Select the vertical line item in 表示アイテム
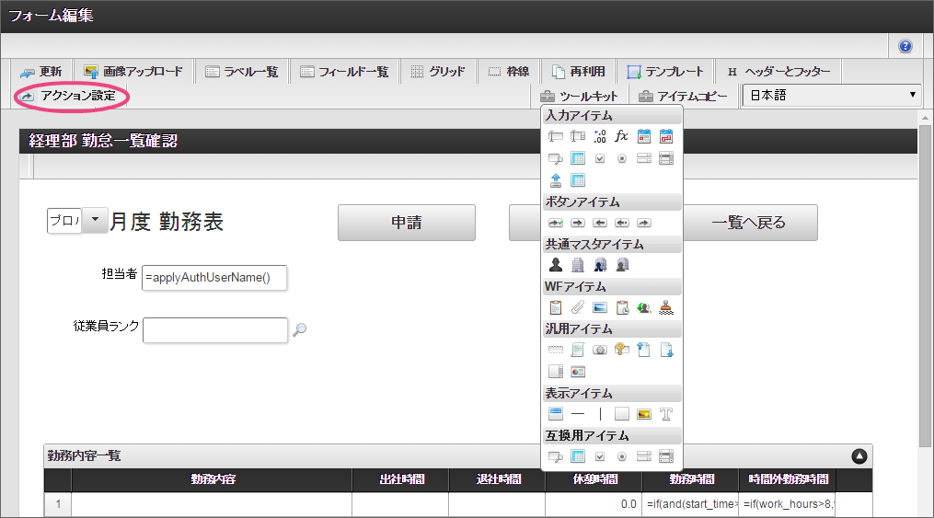 tap(600, 414)
